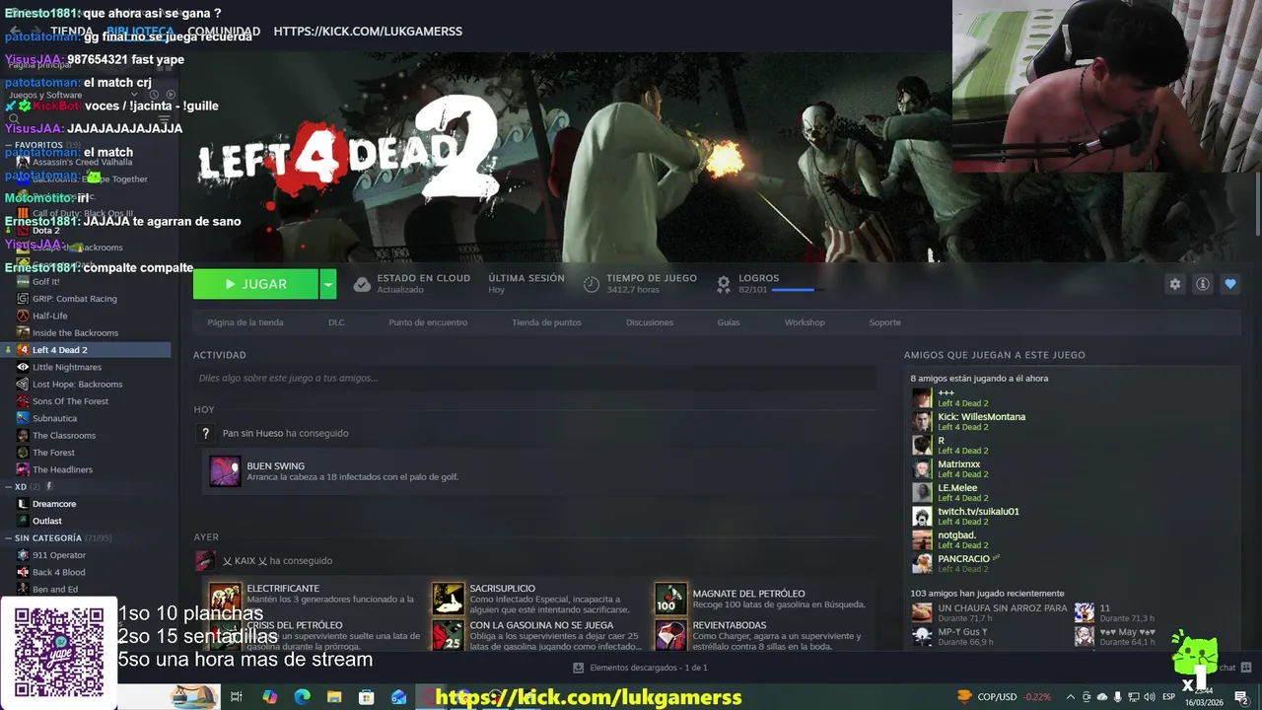Collapse the FAVORITOS category
This screenshot has height=710, width=1262.
[x=9, y=145]
